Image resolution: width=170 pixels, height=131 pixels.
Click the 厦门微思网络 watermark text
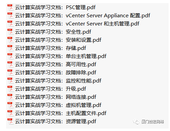(153, 122)
